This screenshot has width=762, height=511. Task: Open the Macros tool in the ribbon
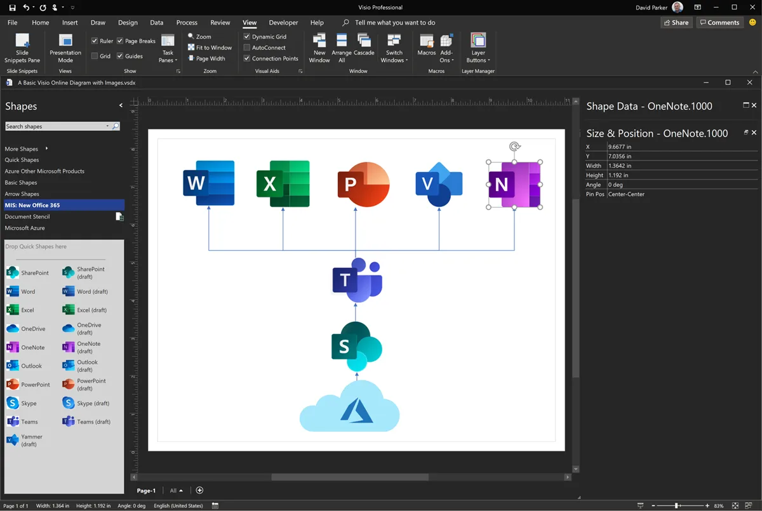(x=426, y=46)
